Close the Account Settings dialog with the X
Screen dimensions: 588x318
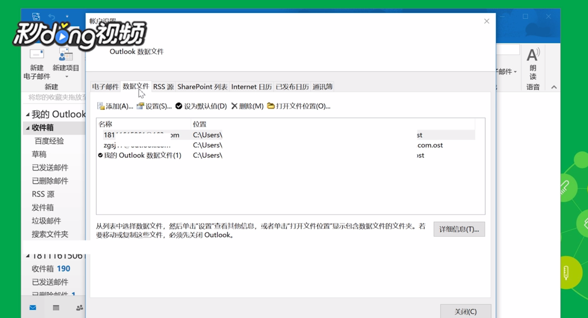click(487, 21)
